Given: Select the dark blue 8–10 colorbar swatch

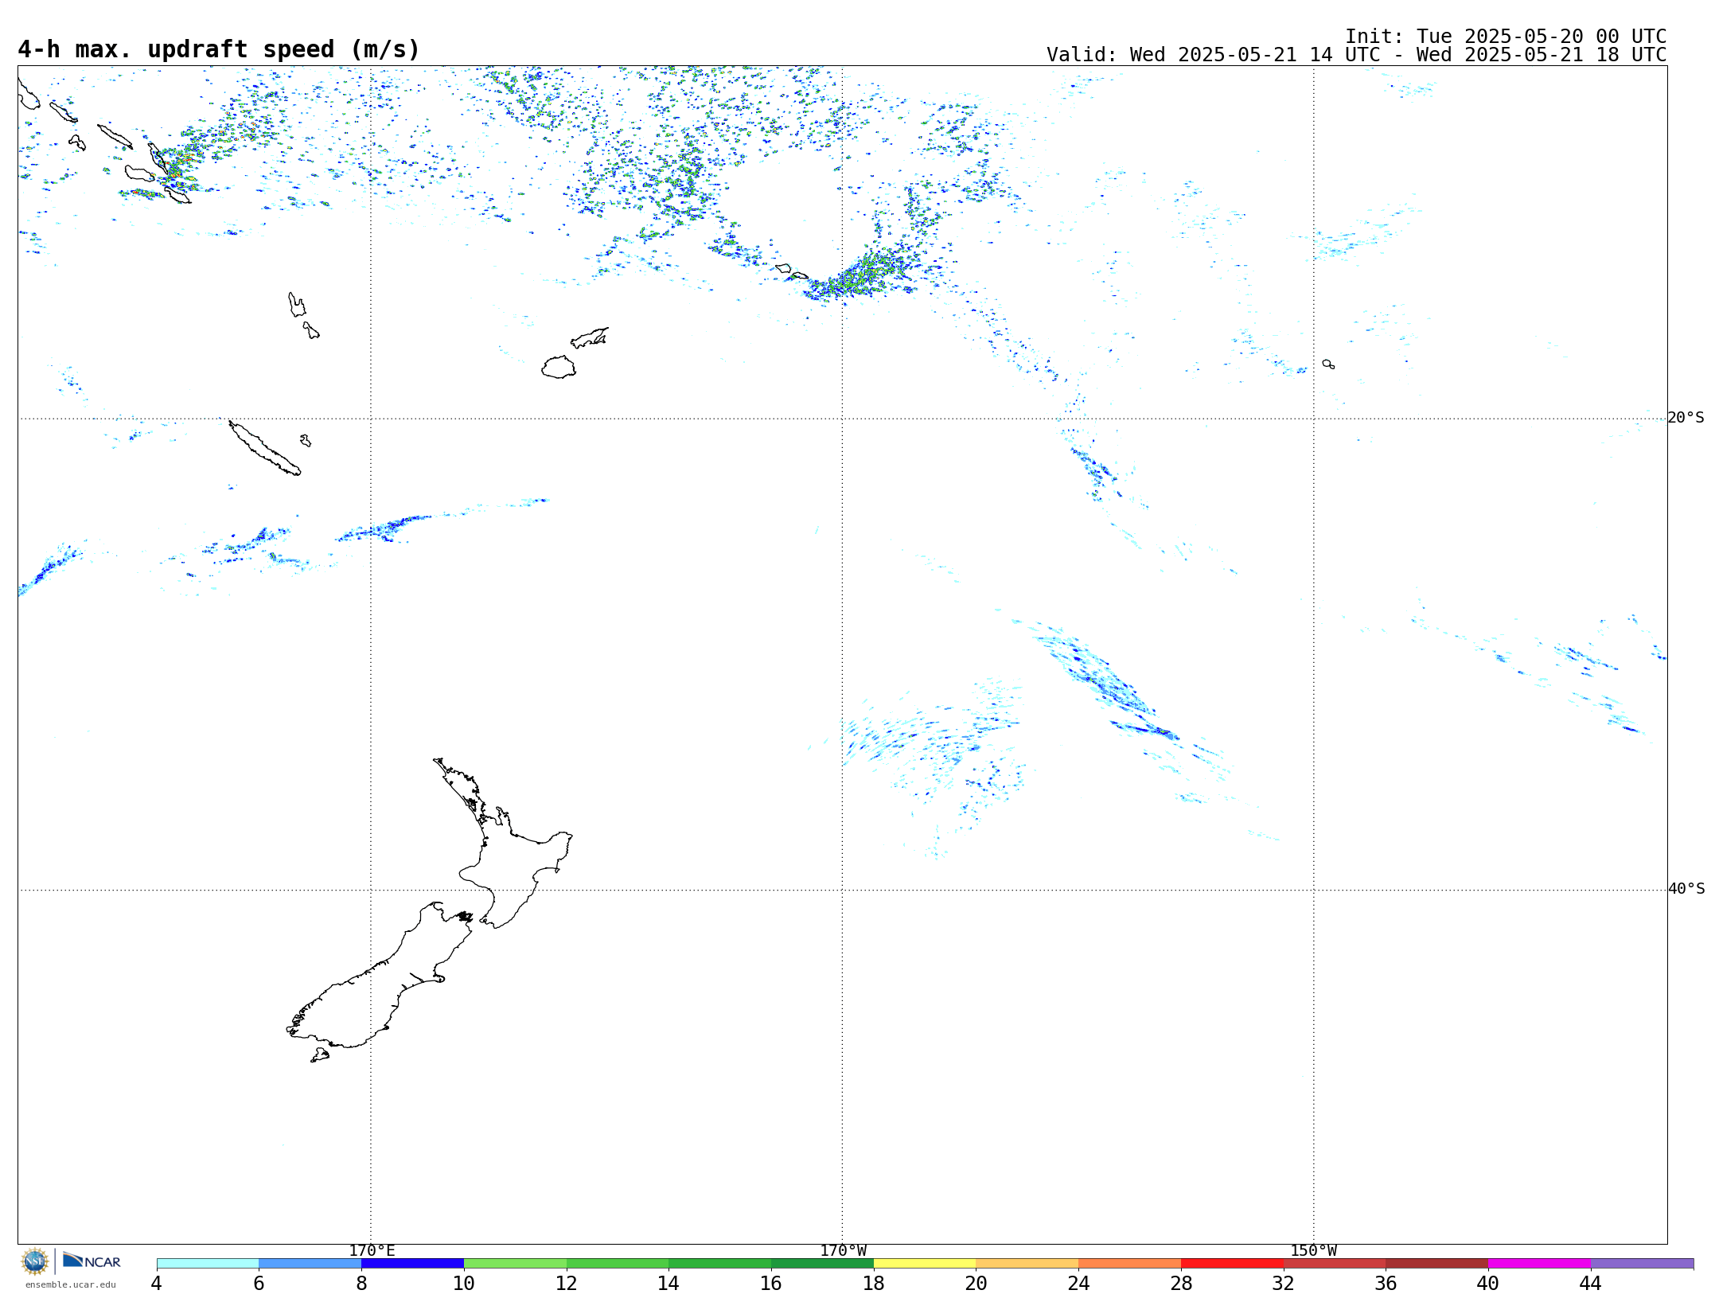Looking at the screenshot, I should pyautogui.click(x=412, y=1264).
